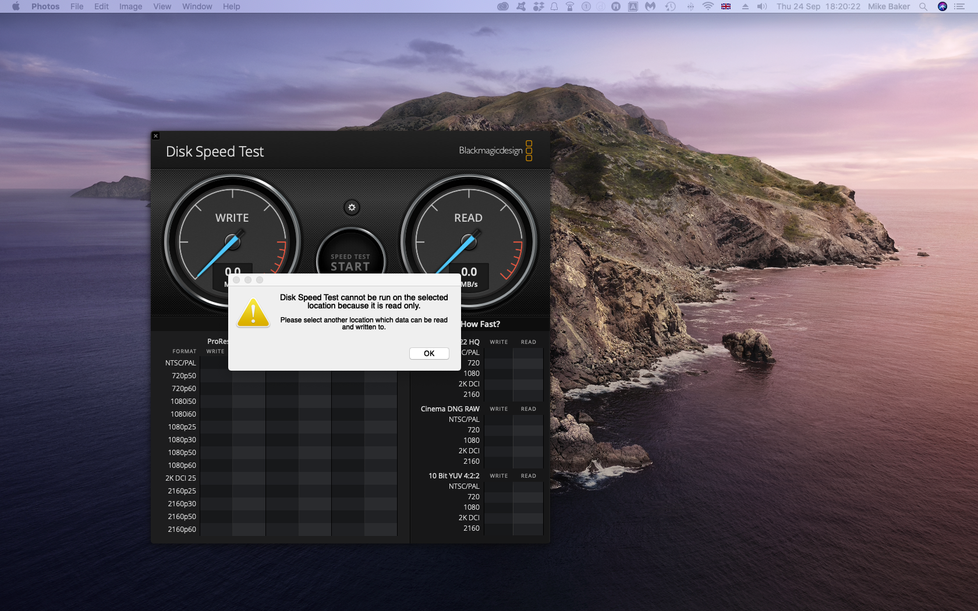Click the READ speed gauge
The height and width of the screenshot is (611, 978).
(x=469, y=241)
